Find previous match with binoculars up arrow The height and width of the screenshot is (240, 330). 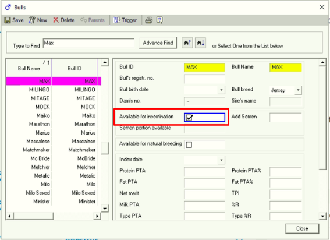pos(187,43)
